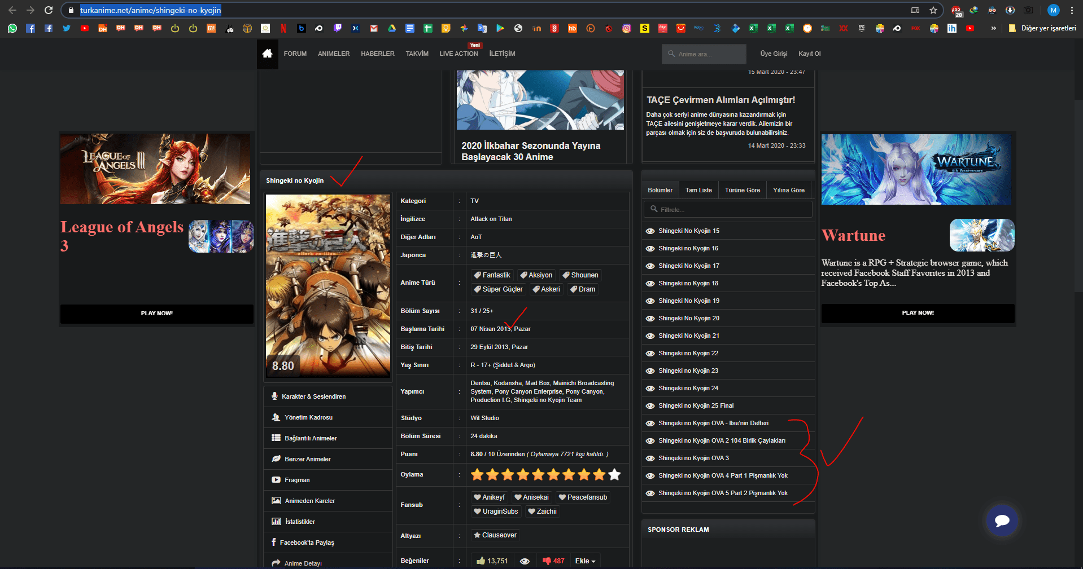Open the Diğer yer işaretleri bookmarks folder

[1043, 28]
